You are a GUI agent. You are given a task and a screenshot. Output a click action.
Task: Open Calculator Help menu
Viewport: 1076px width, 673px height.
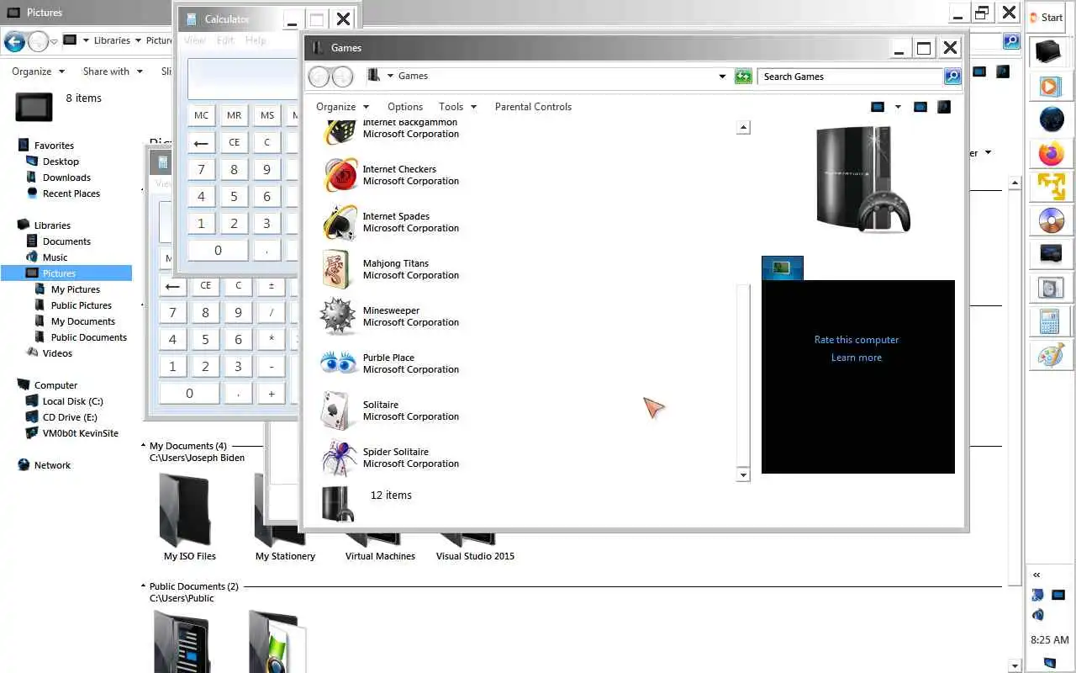[256, 40]
